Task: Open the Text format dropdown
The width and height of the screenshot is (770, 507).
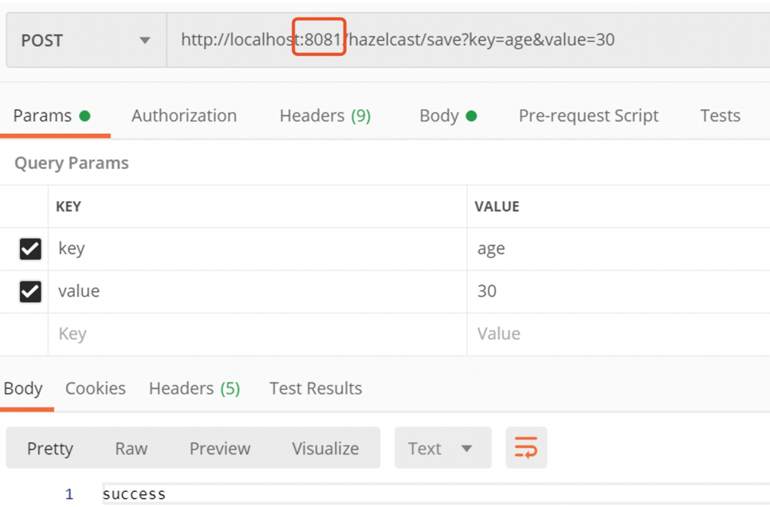Action: pos(442,447)
